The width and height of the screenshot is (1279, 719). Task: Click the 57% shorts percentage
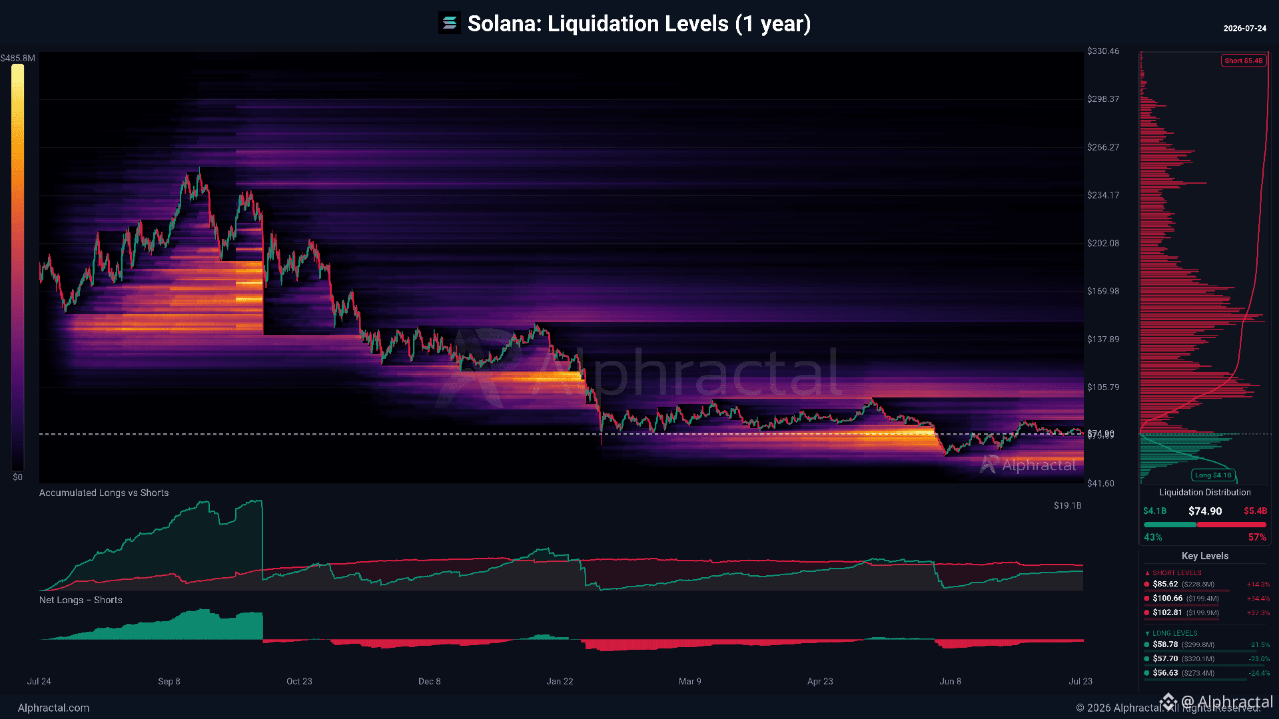point(1257,537)
